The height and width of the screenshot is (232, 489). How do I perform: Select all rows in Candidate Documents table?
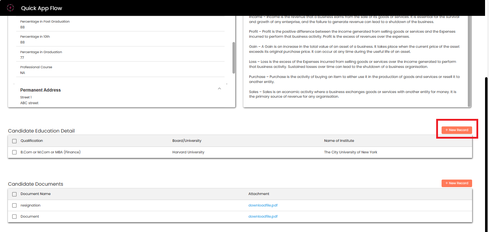(14, 194)
